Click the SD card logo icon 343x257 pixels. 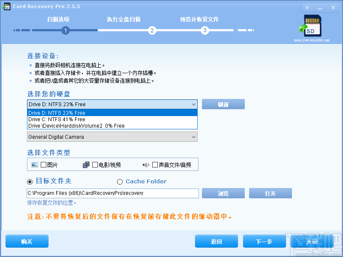(x=311, y=26)
